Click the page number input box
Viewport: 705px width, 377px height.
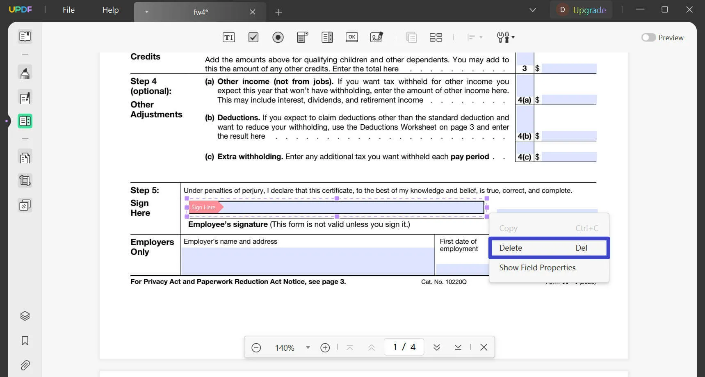coord(404,347)
